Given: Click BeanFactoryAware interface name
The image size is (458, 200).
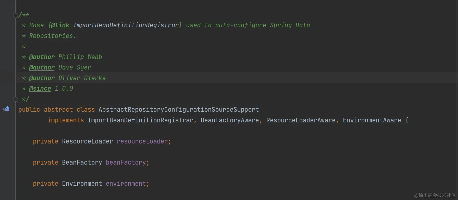Looking at the screenshot, I should point(230,120).
